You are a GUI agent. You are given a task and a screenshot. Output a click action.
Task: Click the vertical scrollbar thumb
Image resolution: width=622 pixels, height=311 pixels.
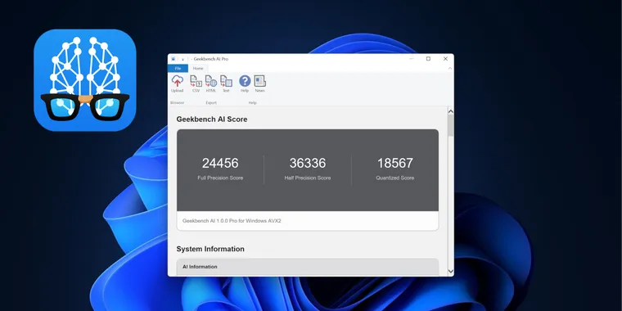coord(451,126)
